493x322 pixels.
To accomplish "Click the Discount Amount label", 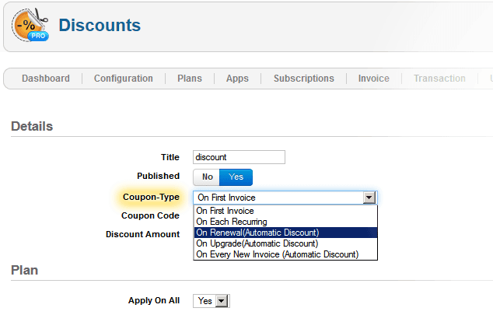I will [x=143, y=234].
